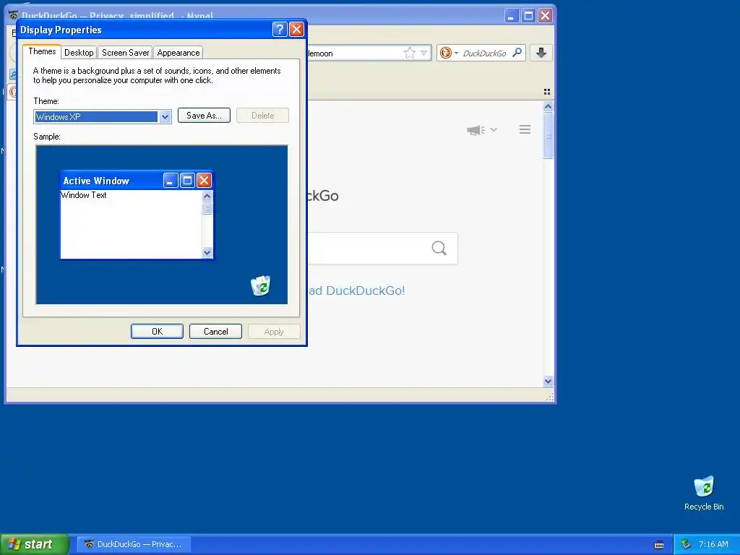740x555 pixels.
Task: Close the Mypal browser window
Action: coord(545,16)
